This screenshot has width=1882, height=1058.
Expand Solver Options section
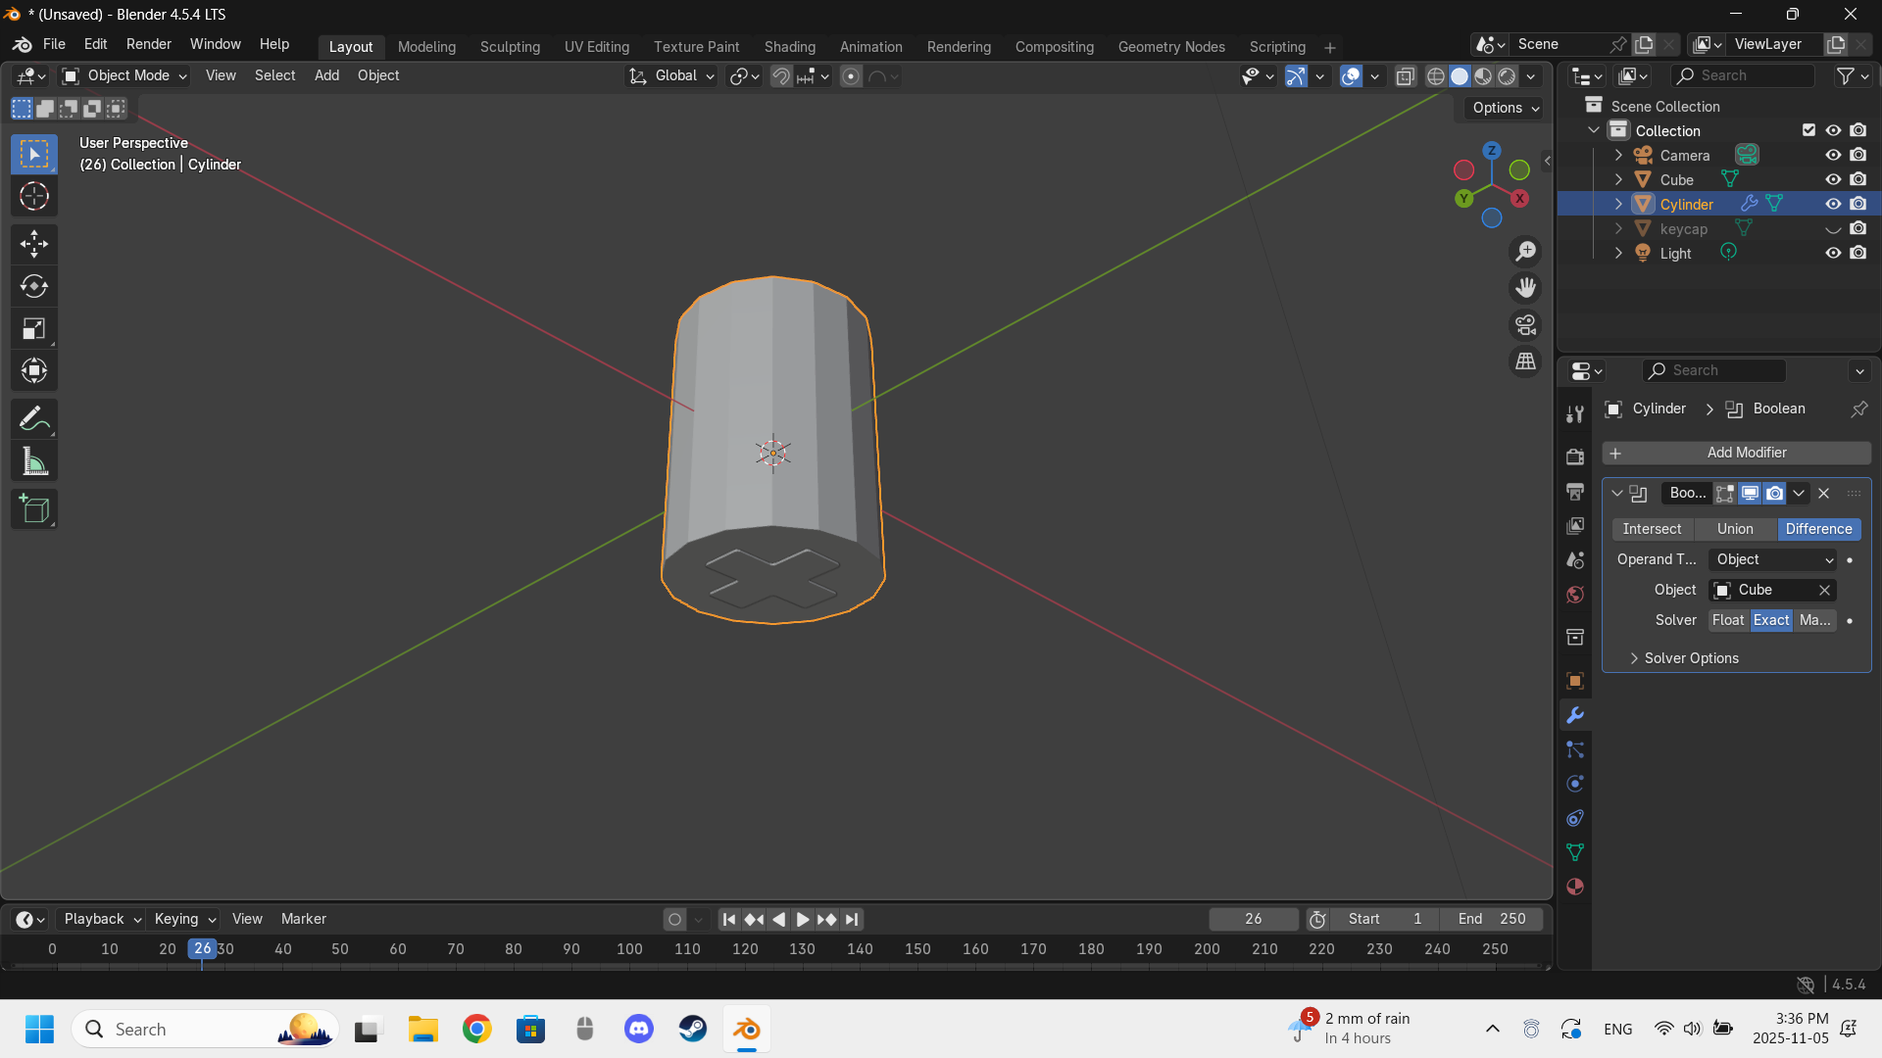pyautogui.click(x=1690, y=658)
